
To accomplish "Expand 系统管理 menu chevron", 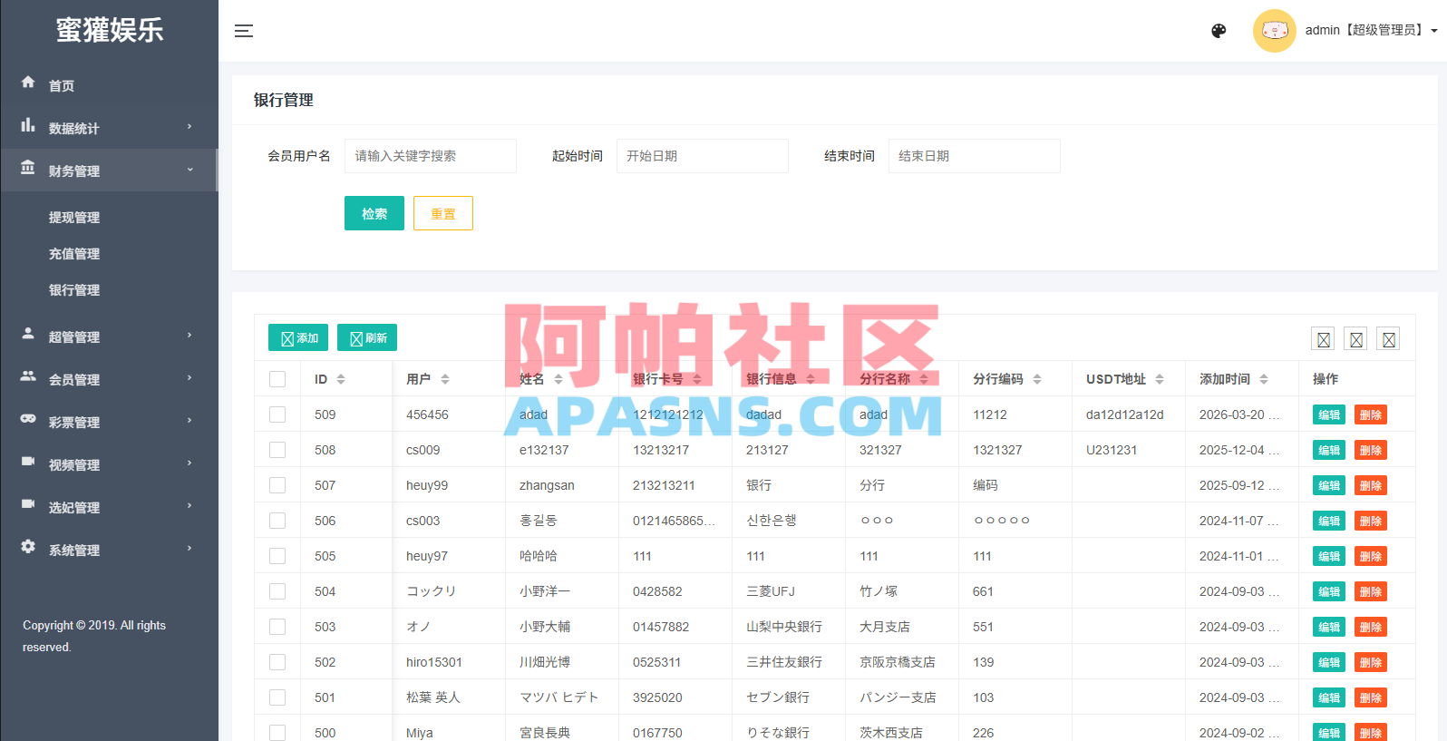I will click(189, 548).
